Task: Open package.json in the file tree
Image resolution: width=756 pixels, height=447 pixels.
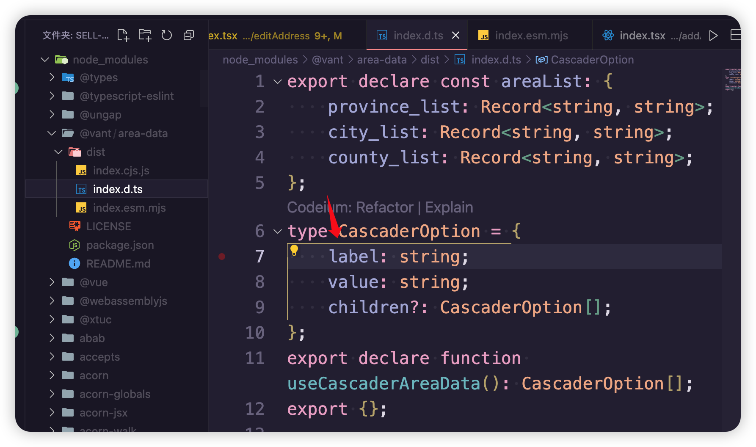Action: (x=117, y=245)
